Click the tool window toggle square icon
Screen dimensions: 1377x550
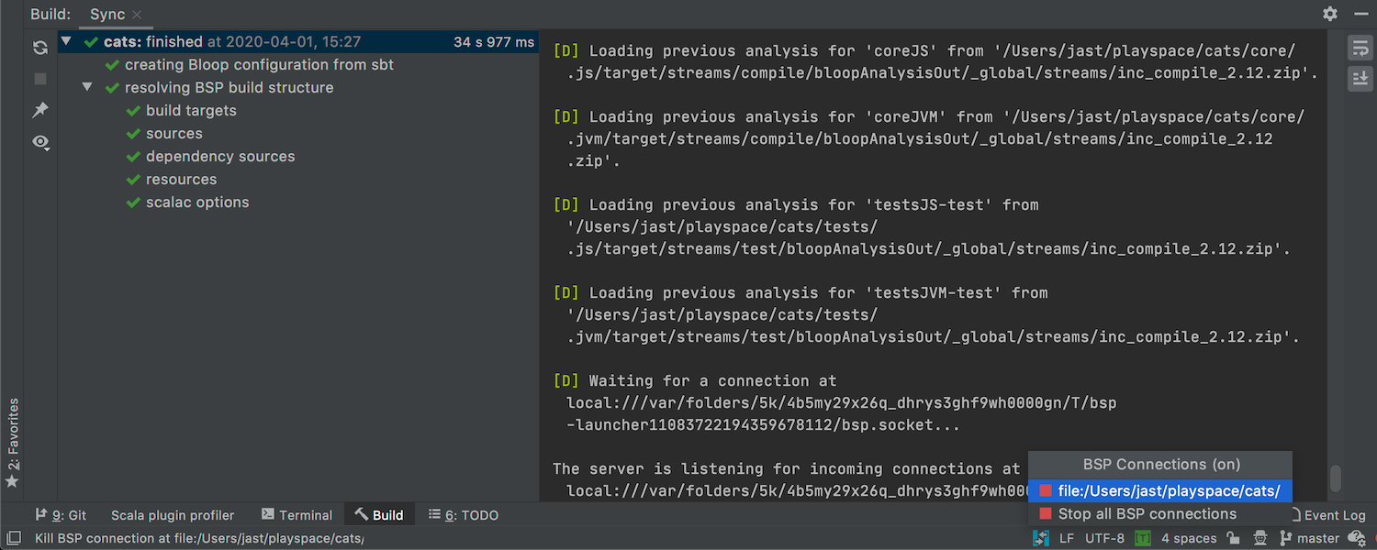(x=13, y=538)
